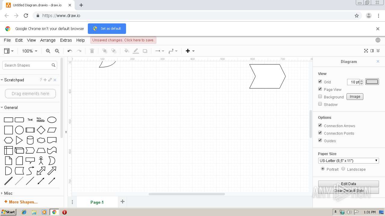385x216 pixels.
Task: Toggle the Page View checkbox
Action: coord(320,89)
